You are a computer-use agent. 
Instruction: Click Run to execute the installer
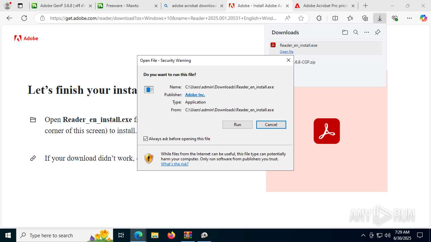(237, 125)
